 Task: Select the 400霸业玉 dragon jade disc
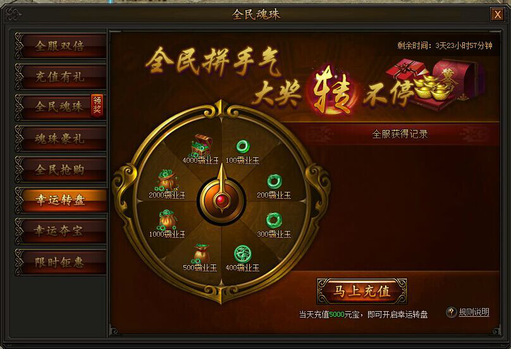coord(243,254)
